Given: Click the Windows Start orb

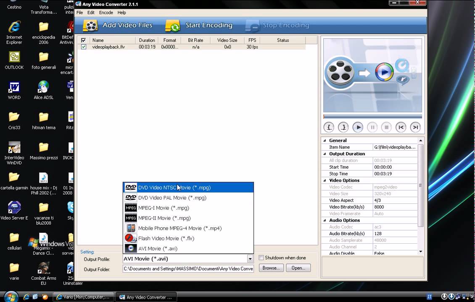Looking at the screenshot, I should point(11,297).
